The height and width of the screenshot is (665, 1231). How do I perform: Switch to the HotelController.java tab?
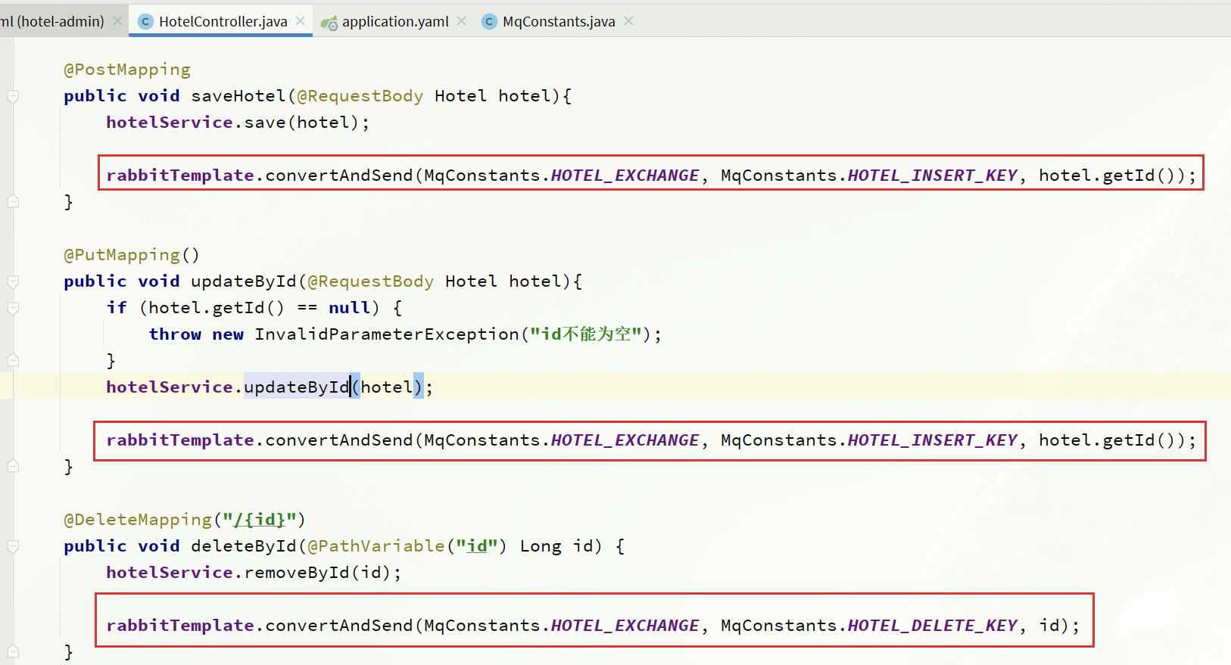pyautogui.click(x=223, y=22)
